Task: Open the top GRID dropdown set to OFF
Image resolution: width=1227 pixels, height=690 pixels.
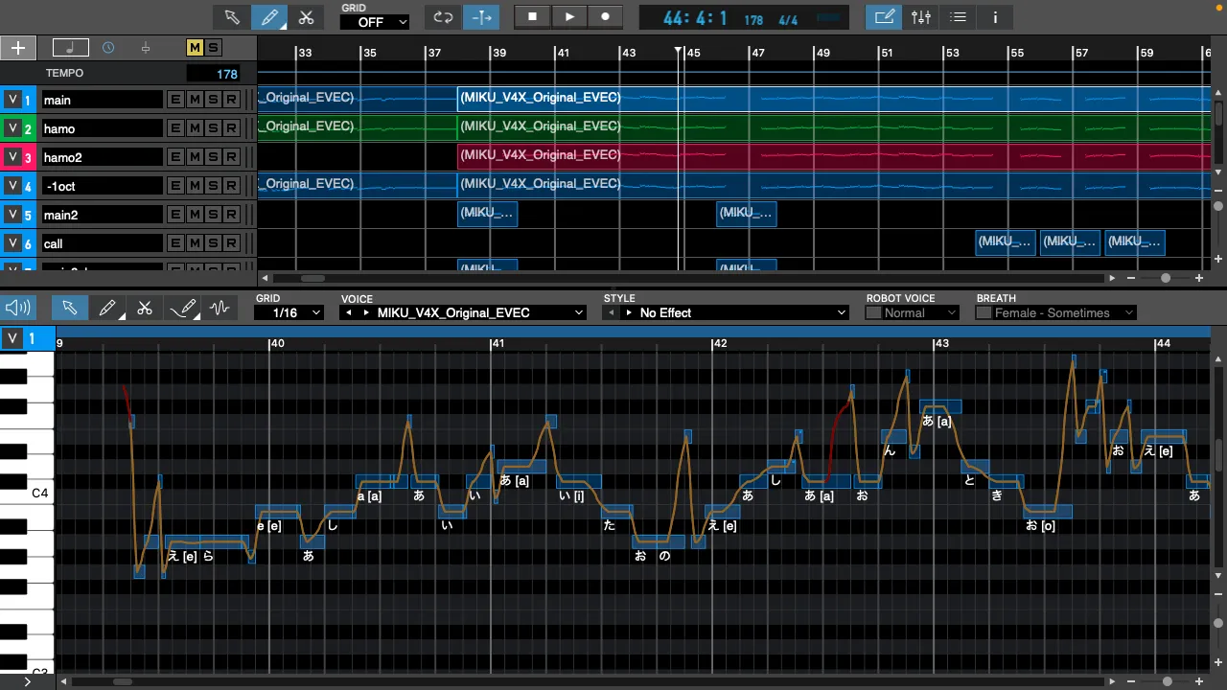Action: click(375, 22)
